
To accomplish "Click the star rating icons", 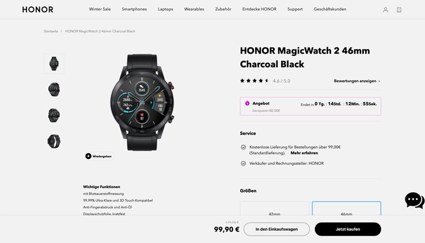I will tap(254, 81).
